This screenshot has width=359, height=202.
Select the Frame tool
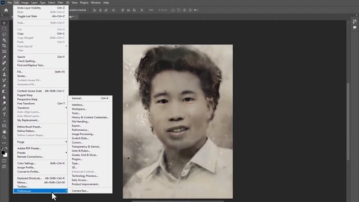coord(4,52)
